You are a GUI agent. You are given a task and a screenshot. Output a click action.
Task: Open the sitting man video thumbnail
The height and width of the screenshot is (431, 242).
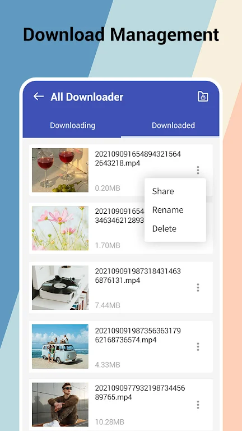point(60,404)
